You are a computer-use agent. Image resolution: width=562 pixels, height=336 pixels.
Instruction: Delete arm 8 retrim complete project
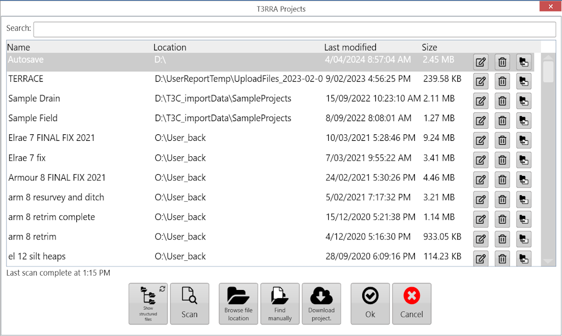(502, 219)
